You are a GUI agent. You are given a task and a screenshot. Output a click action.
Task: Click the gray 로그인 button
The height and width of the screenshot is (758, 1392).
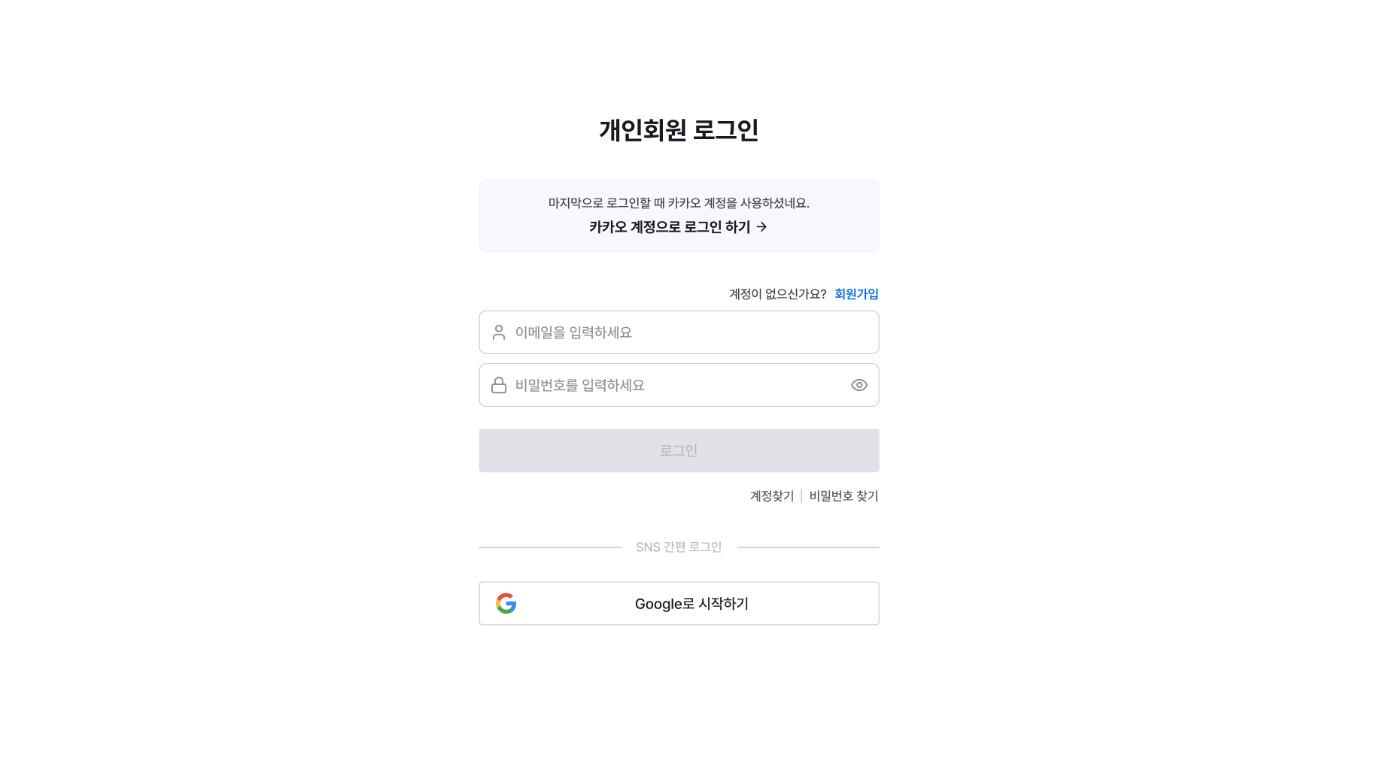(x=679, y=450)
